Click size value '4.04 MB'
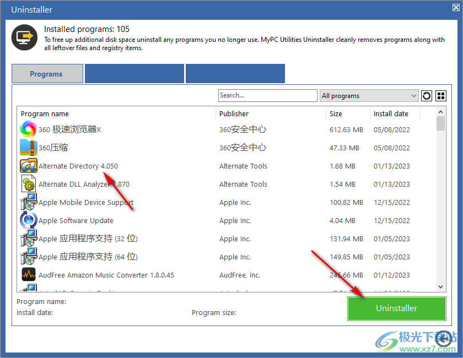This screenshot has width=463, height=358. (342, 221)
